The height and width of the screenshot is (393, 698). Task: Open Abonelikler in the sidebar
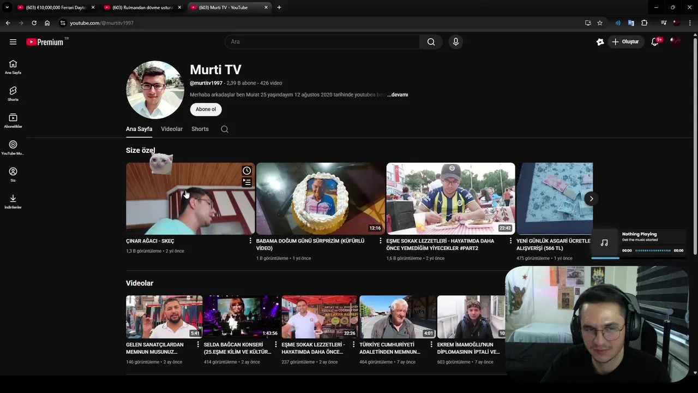click(x=13, y=121)
